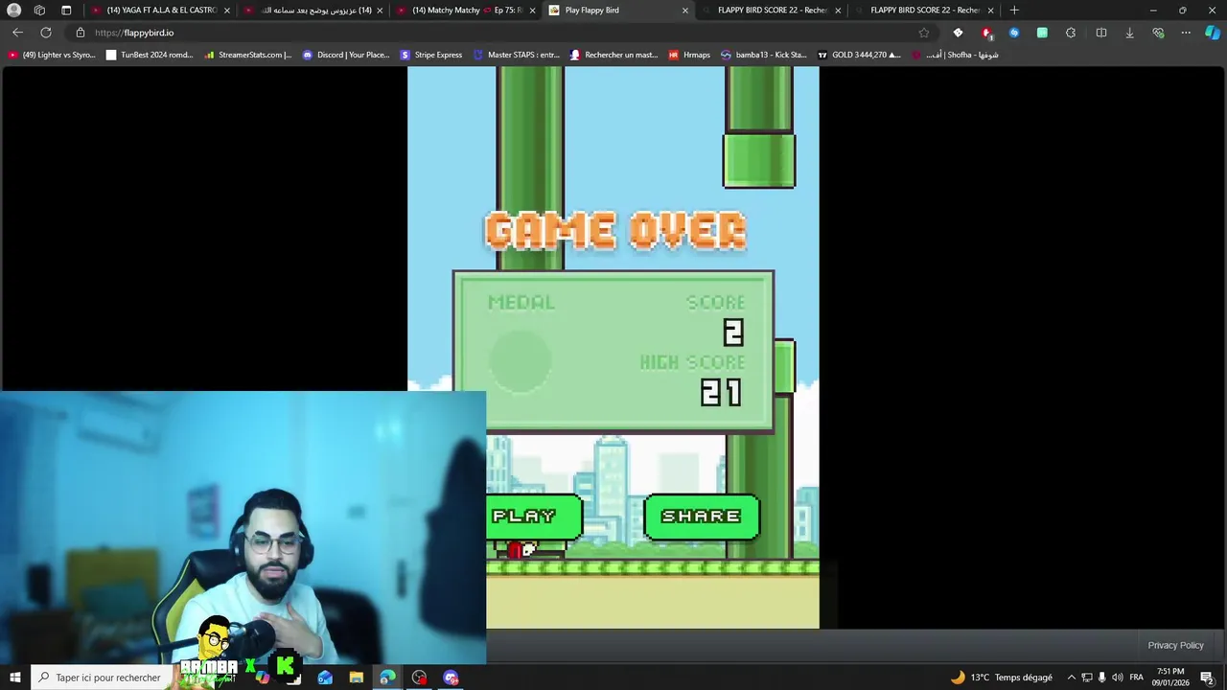Click the SHARE button in the game
Viewport: 1227px width, 690px height.
(x=702, y=517)
